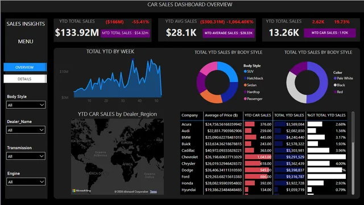Click the Hatchback legend marker

pos(245,79)
